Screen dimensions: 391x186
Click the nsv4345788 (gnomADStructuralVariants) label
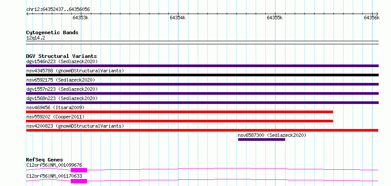coord(75,71)
